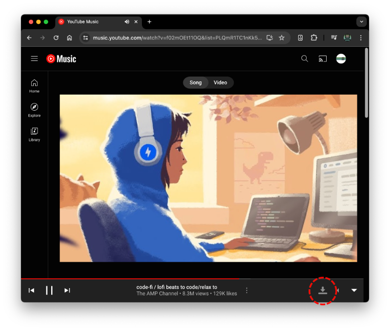Open the Chrome profile avatar
Image resolution: width=390 pixels, height=330 pixels.
[347, 38]
